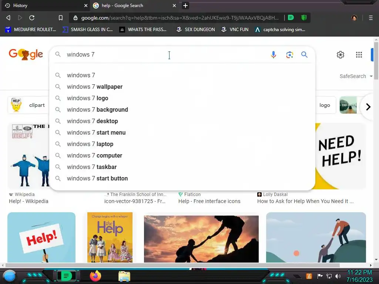Reload the page with the refresh icon

click(32, 18)
